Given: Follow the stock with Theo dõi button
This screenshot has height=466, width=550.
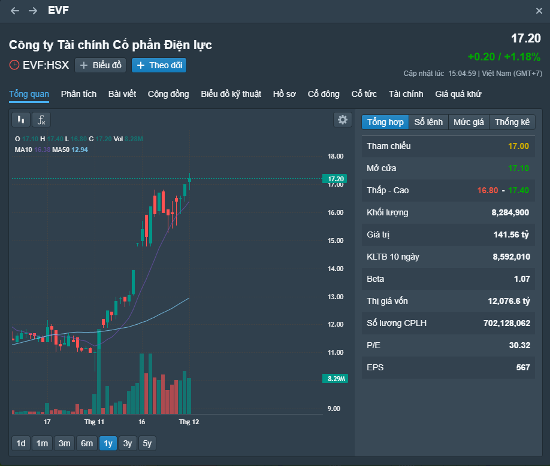Looking at the screenshot, I should click(159, 65).
